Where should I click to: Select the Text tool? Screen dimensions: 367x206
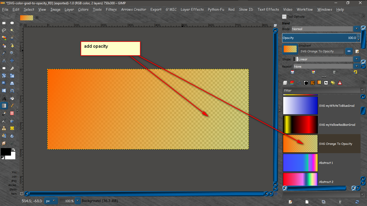pos(4,98)
